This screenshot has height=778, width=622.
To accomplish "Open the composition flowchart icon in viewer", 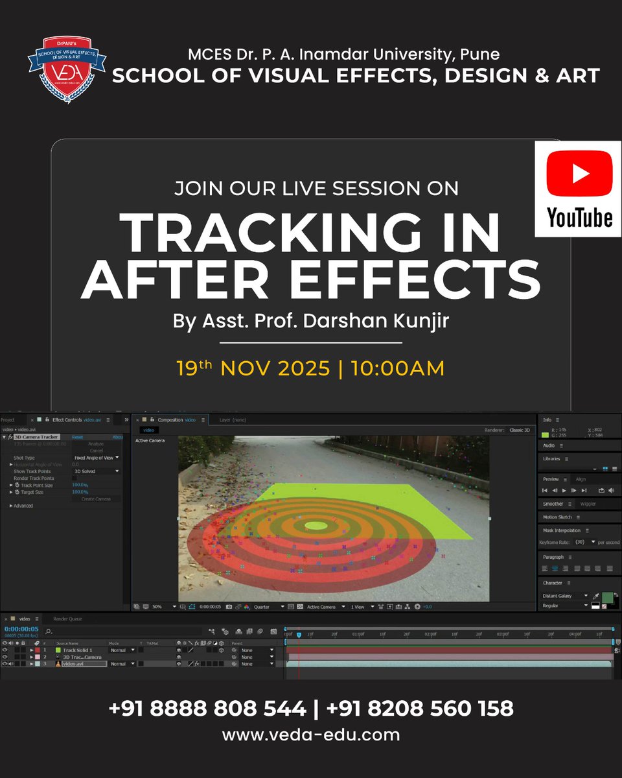I will pyautogui.click(x=407, y=607).
